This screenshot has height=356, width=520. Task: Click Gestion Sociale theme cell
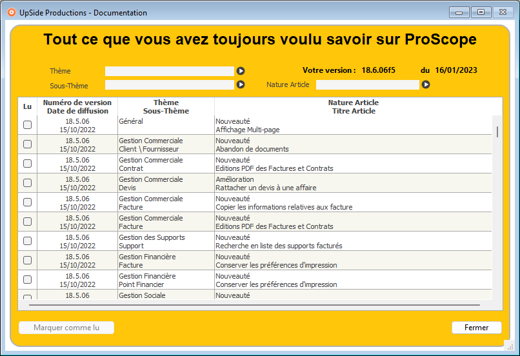(x=142, y=295)
